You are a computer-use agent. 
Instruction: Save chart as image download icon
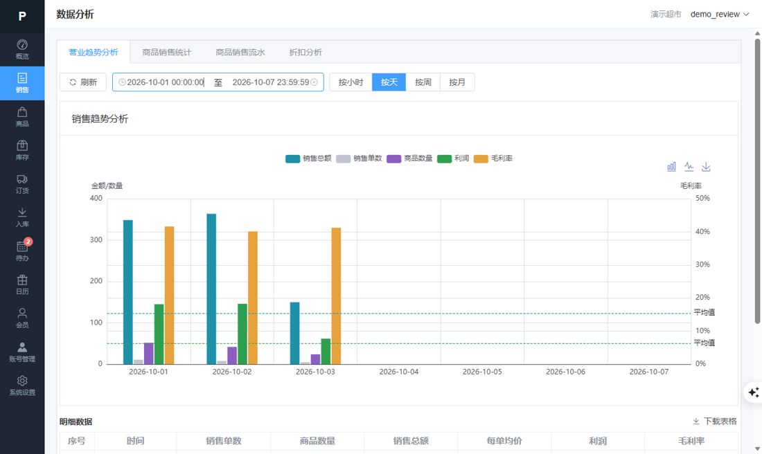706,167
